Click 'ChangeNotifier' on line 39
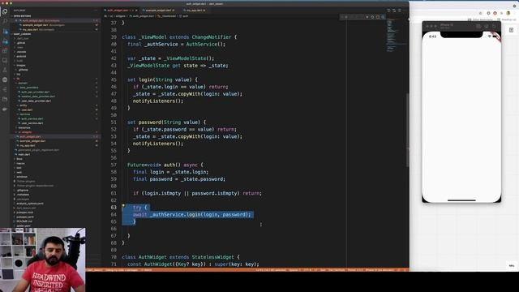 (x=212, y=37)
